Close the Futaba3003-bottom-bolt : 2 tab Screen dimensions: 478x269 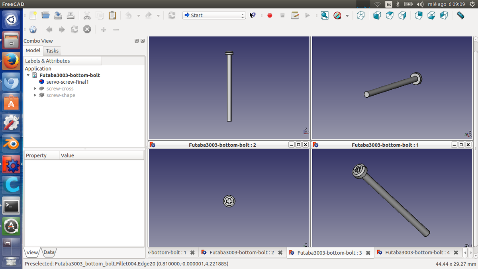click(x=280, y=253)
